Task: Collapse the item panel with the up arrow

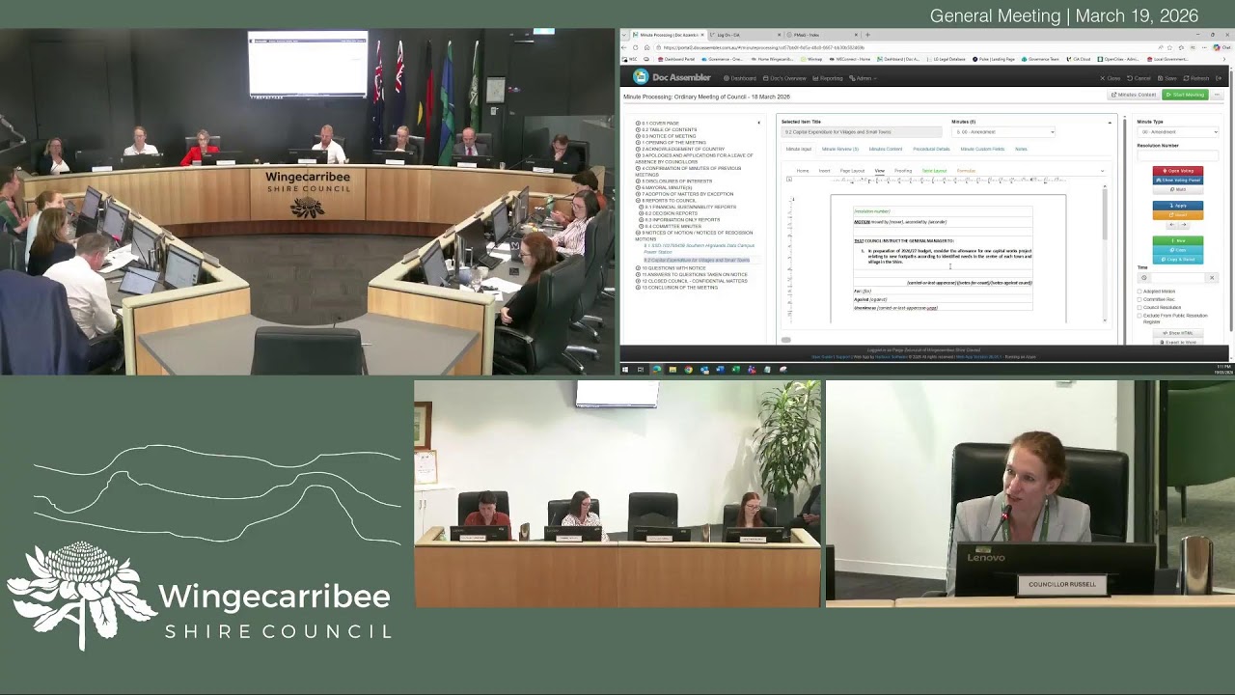Action: coord(1110,123)
